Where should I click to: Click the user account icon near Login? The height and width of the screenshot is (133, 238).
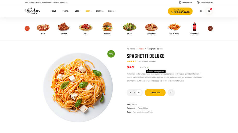point(198,3)
